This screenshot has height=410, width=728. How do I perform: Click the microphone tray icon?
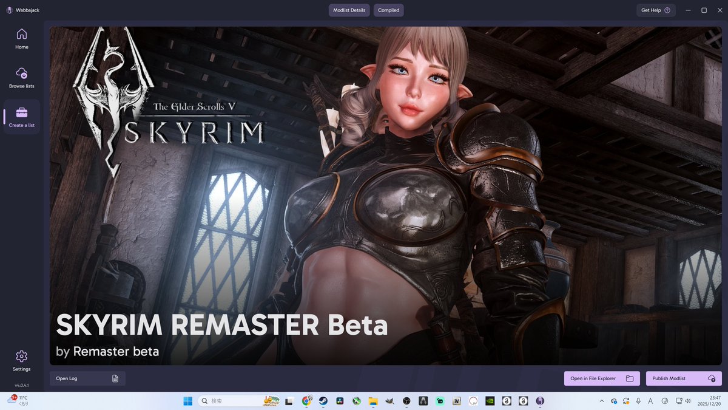[638, 401]
